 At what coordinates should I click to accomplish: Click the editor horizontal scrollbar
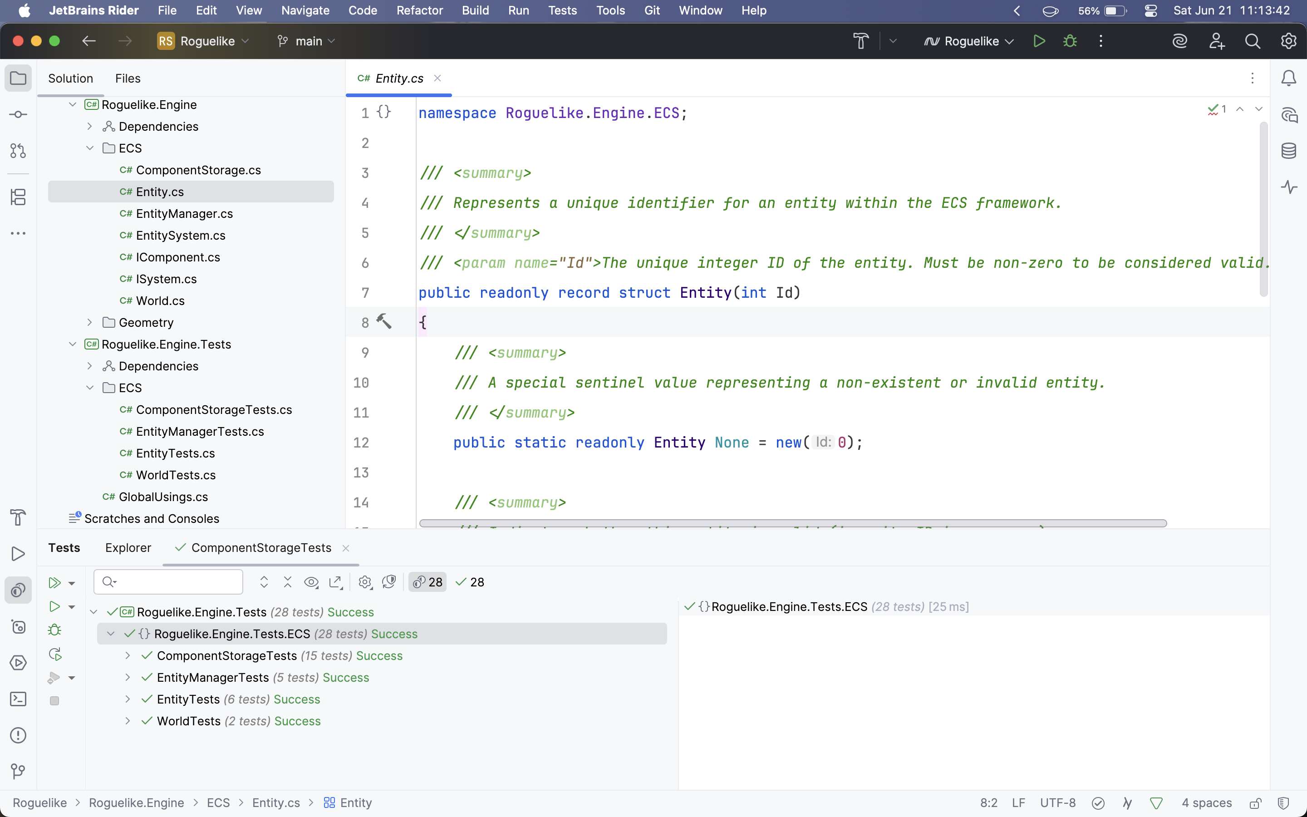(x=793, y=523)
